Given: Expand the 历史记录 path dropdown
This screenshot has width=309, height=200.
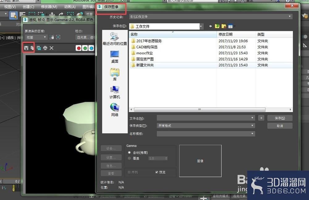Looking at the screenshot, I should coord(290,17).
